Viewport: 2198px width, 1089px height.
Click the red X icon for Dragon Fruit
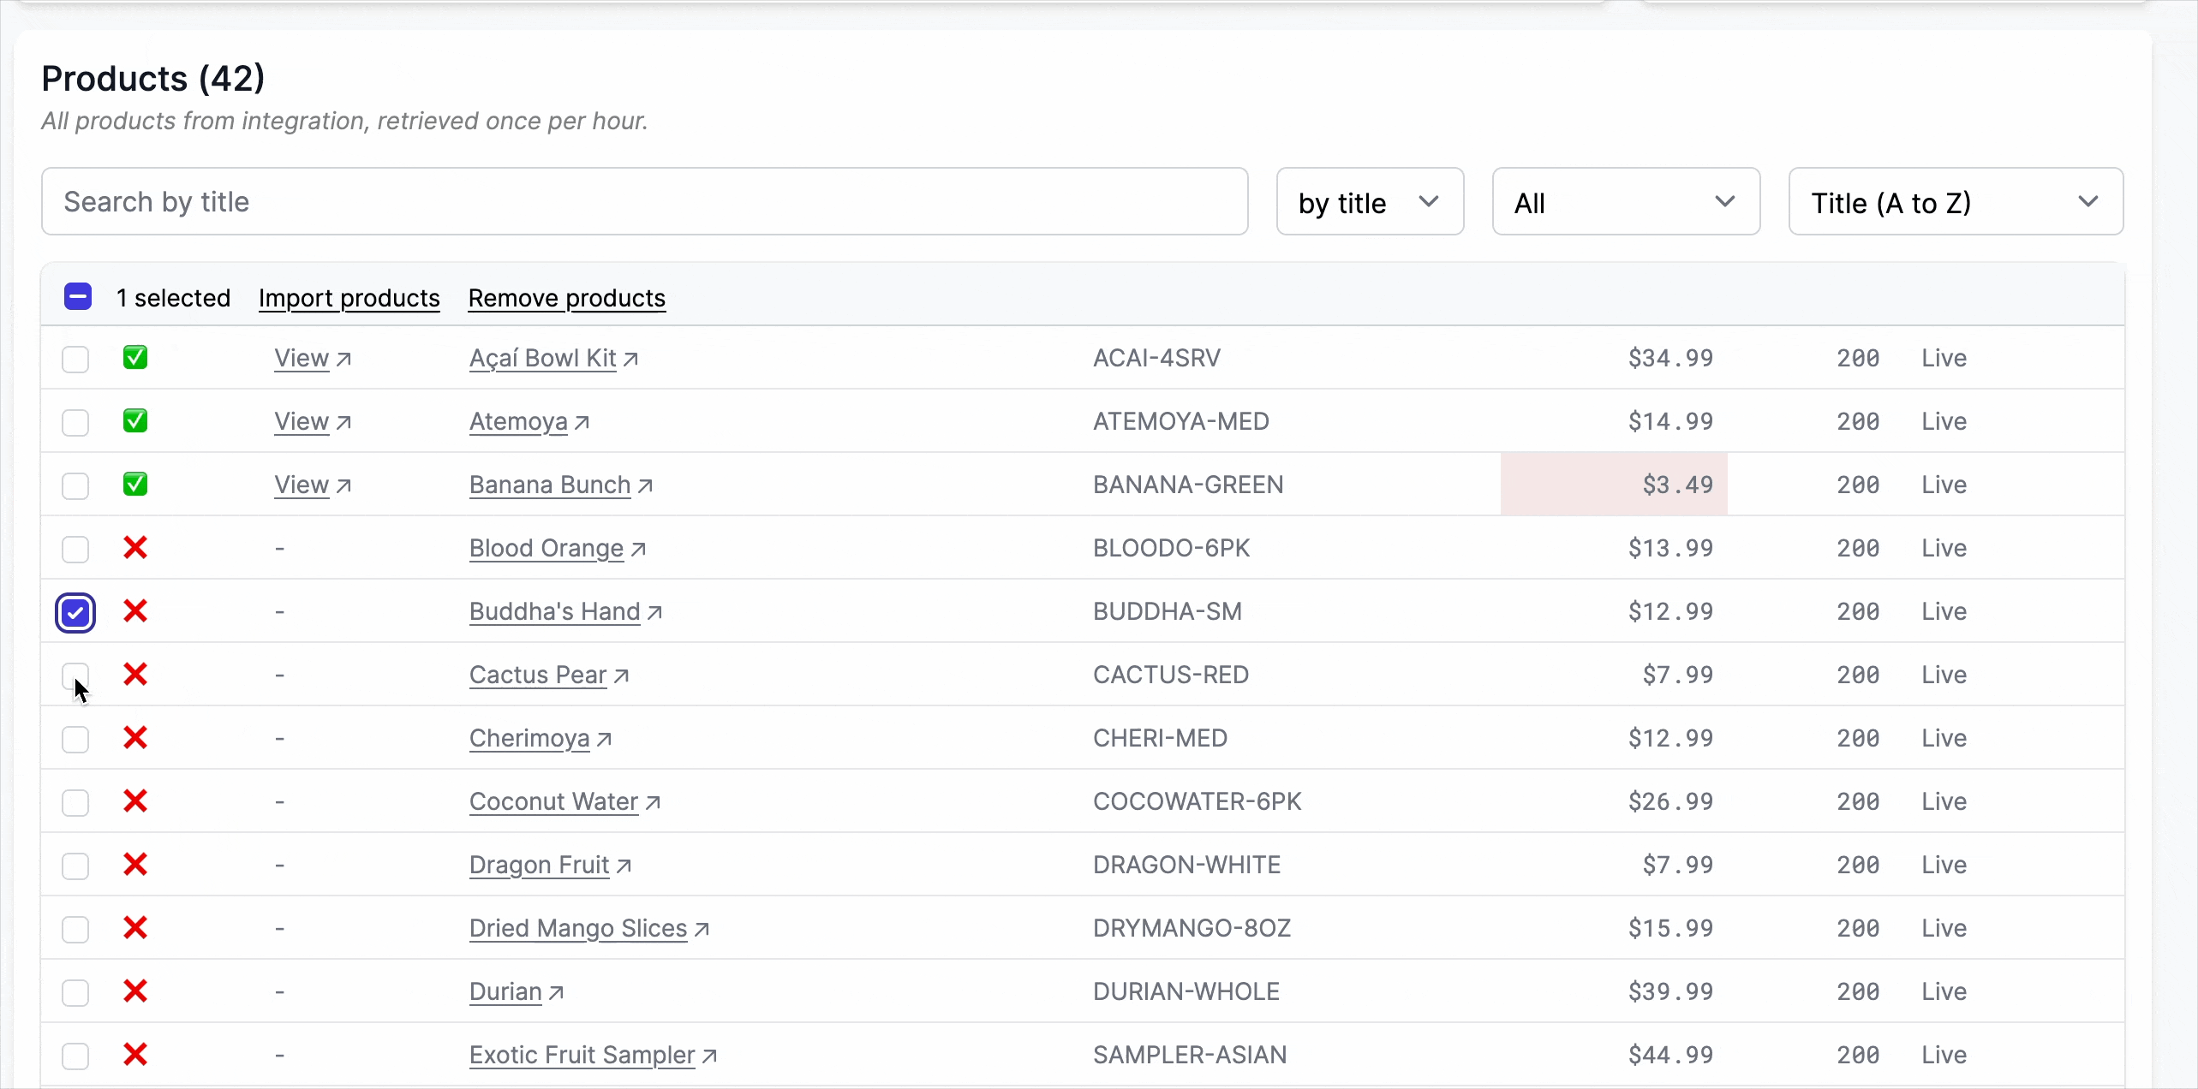pyautogui.click(x=135, y=865)
